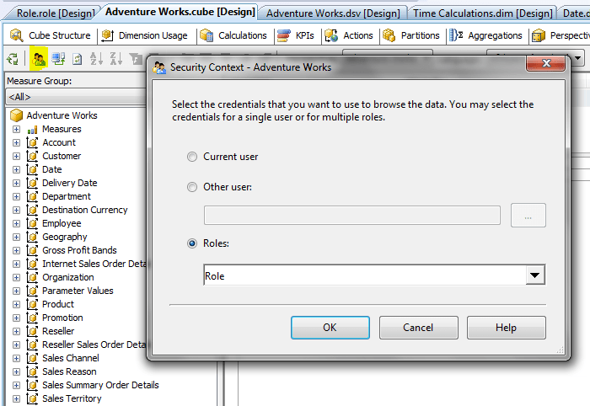This screenshot has width=590, height=406.
Task: Open the Actions tab
Action: (x=349, y=35)
